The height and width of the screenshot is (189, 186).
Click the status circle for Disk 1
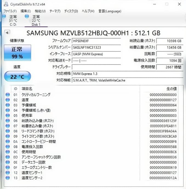click(x=27, y=16)
